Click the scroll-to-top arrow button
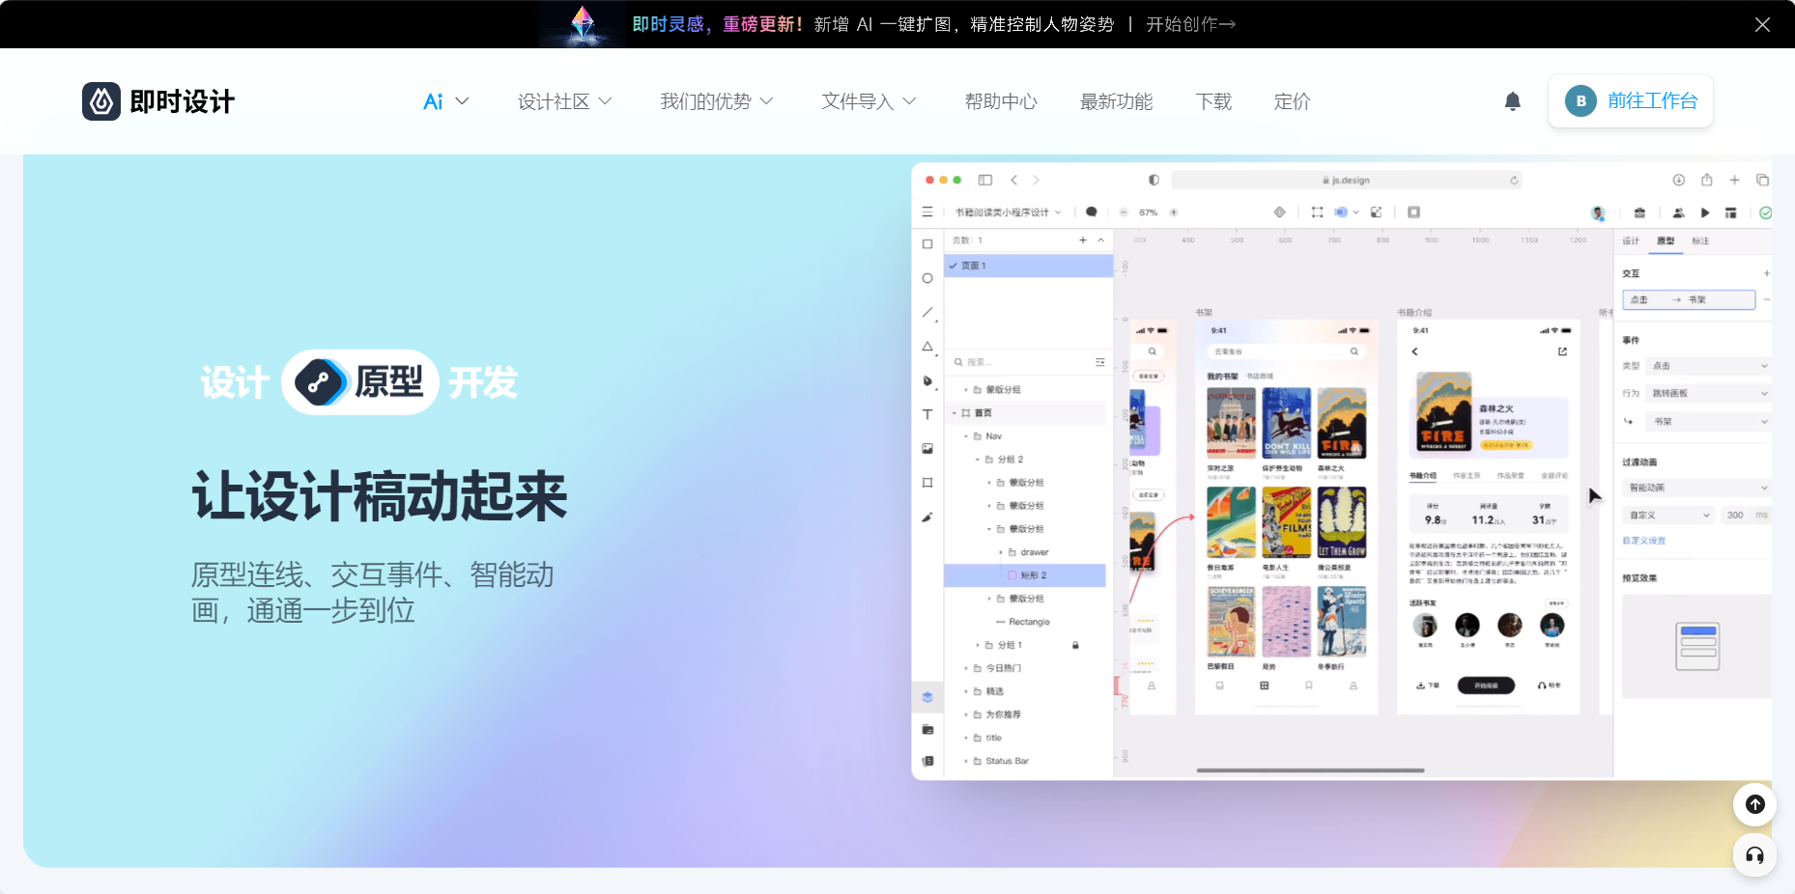 (x=1755, y=804)
